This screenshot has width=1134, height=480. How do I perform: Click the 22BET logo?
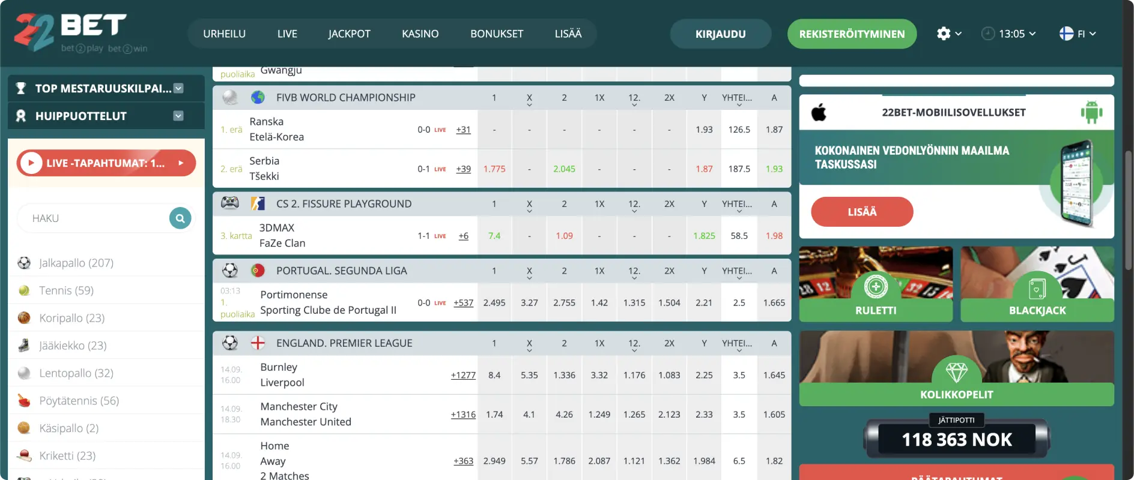[80, 32]
